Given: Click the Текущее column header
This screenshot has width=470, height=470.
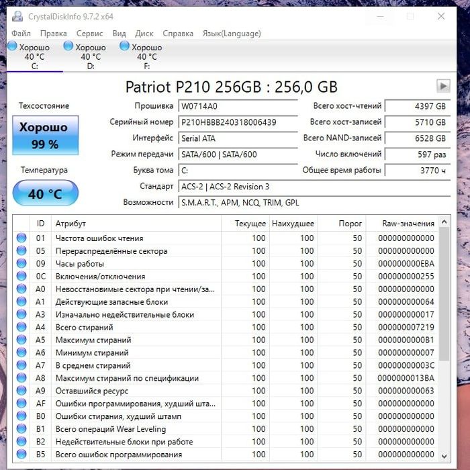Looking at the screenshot, I should pyautogui.click(x=245, y=224).
